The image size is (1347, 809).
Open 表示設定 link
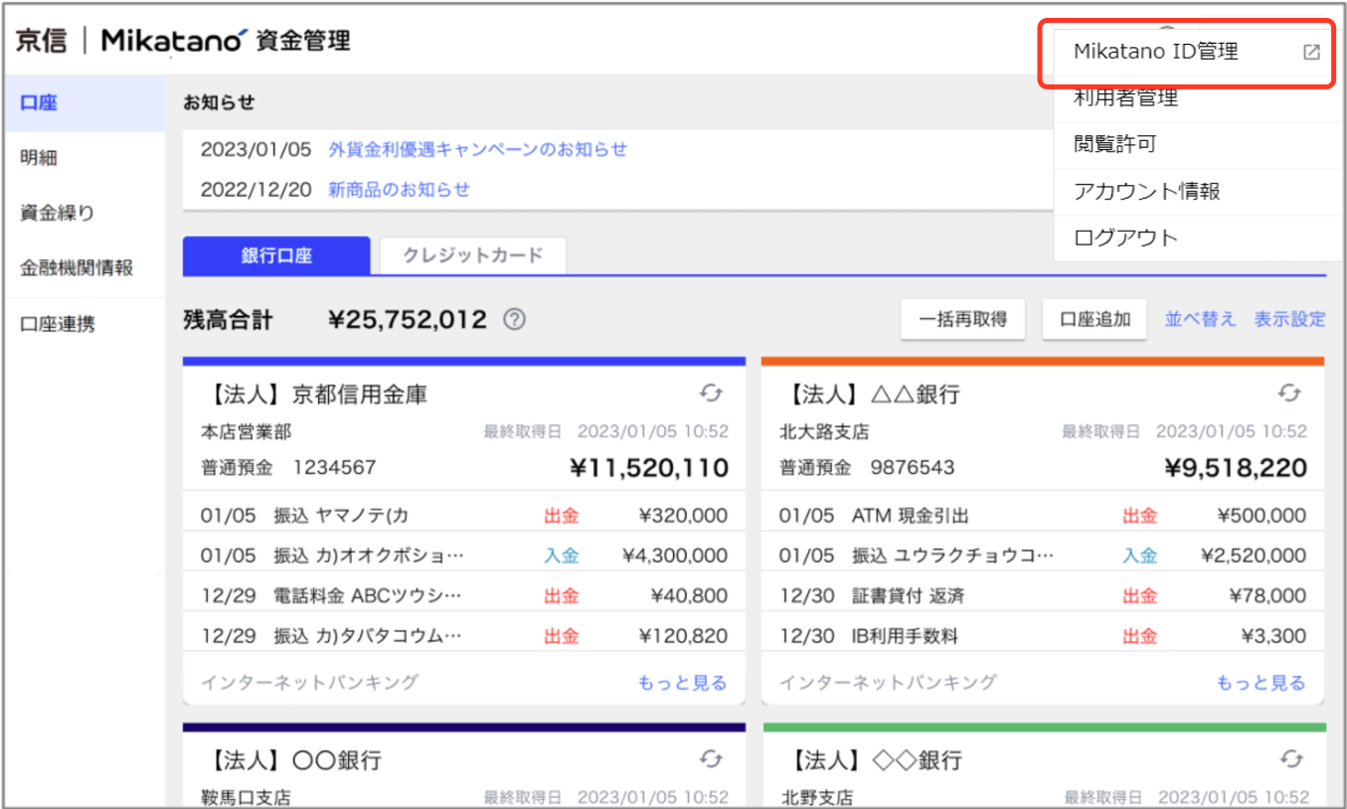(x=1289, y=319)
